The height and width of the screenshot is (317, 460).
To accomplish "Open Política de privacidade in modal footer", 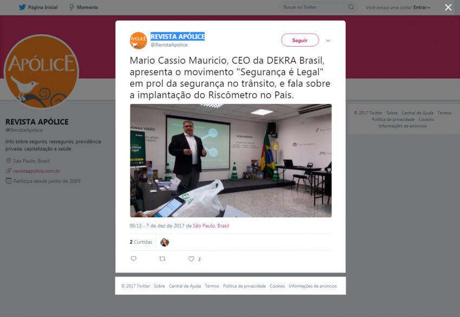I will pyautogui.click(x=245, y=286).
